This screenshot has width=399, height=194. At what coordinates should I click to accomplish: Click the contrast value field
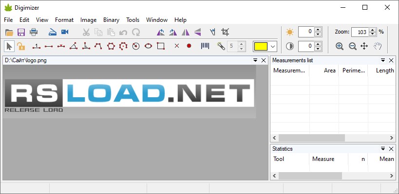click(306, 46)
